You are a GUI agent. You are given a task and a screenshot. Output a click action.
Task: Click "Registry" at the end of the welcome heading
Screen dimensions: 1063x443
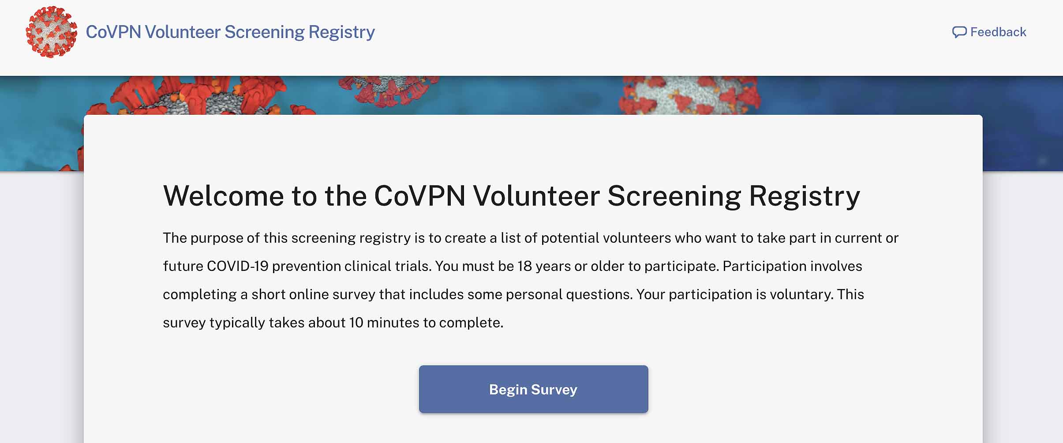(804, 196)
